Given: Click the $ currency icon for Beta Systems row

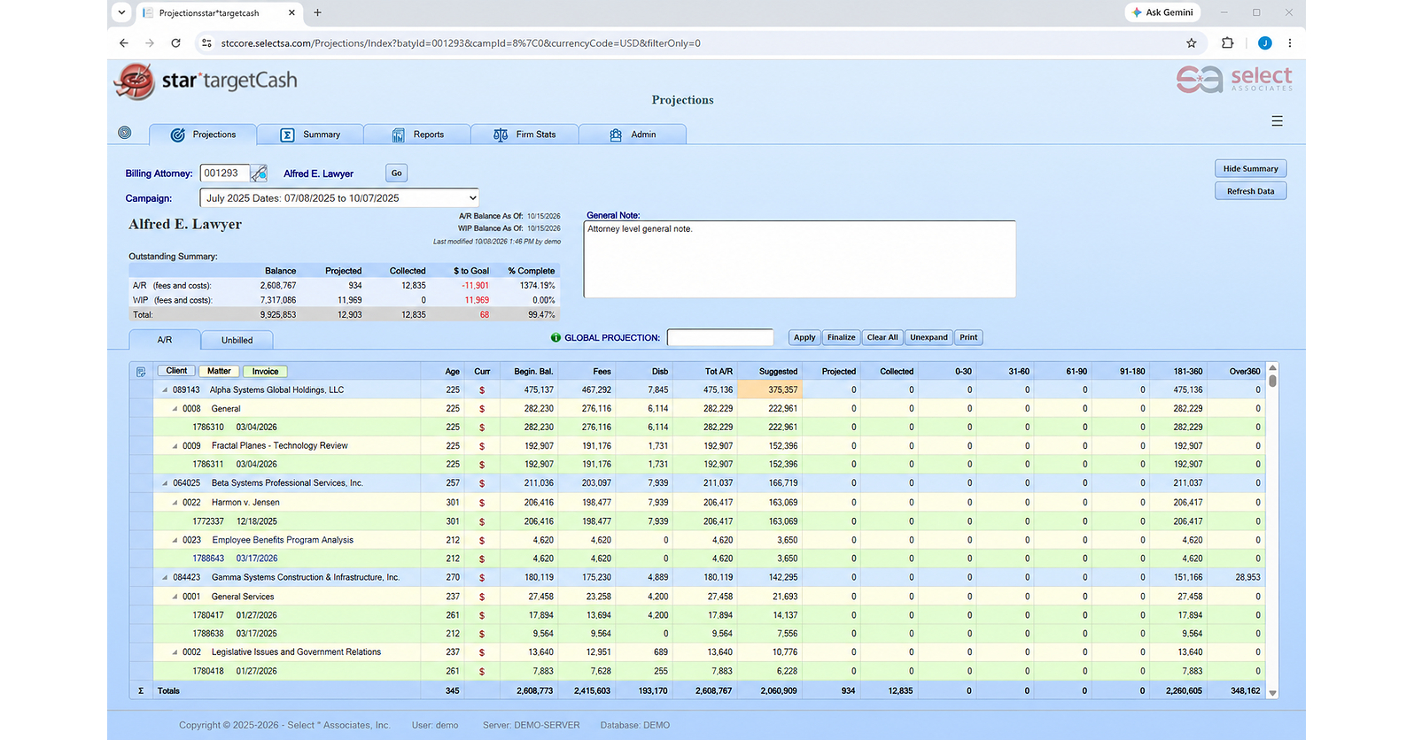Looking at the screenshot, I should click(x=482, y=483).
